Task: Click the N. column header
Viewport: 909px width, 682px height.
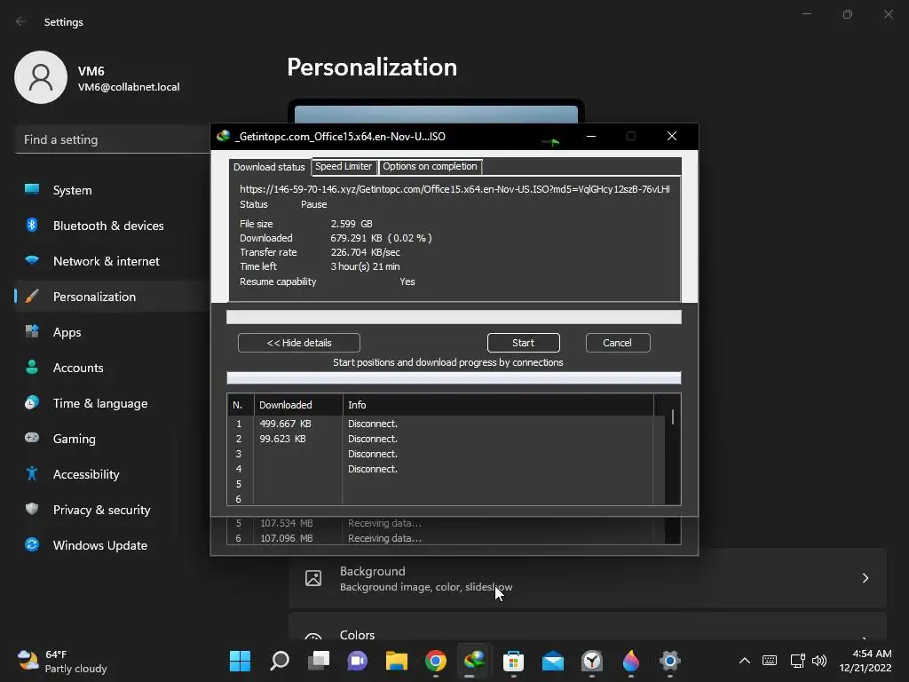Action: (241, 405)
